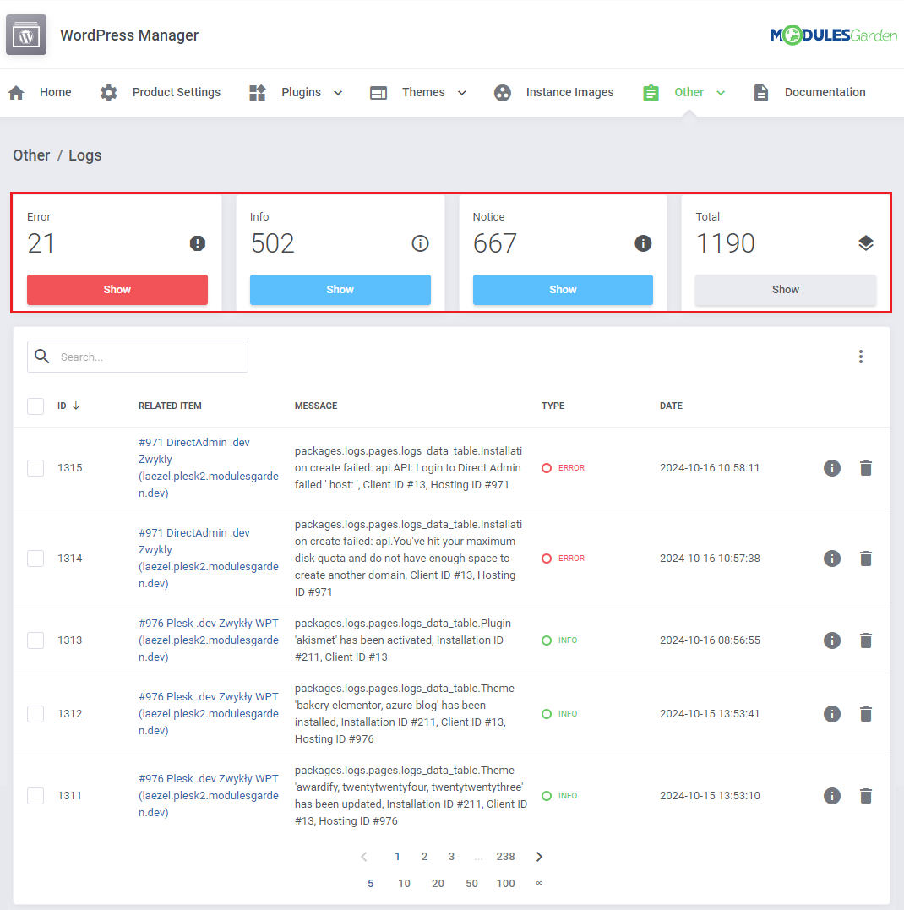Click the Info card outlined info icon
904x910 pixels.
tap(420, 243)
